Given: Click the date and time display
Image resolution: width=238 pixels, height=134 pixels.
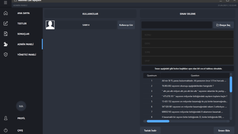Looking at the screenshot, I should (x=227, y=5).
